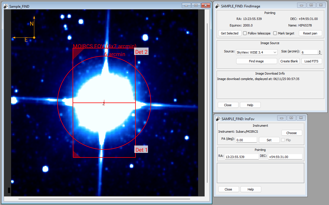Click the pointing center crosshair marker
This screenshot has width=329, height=205.
104,103
